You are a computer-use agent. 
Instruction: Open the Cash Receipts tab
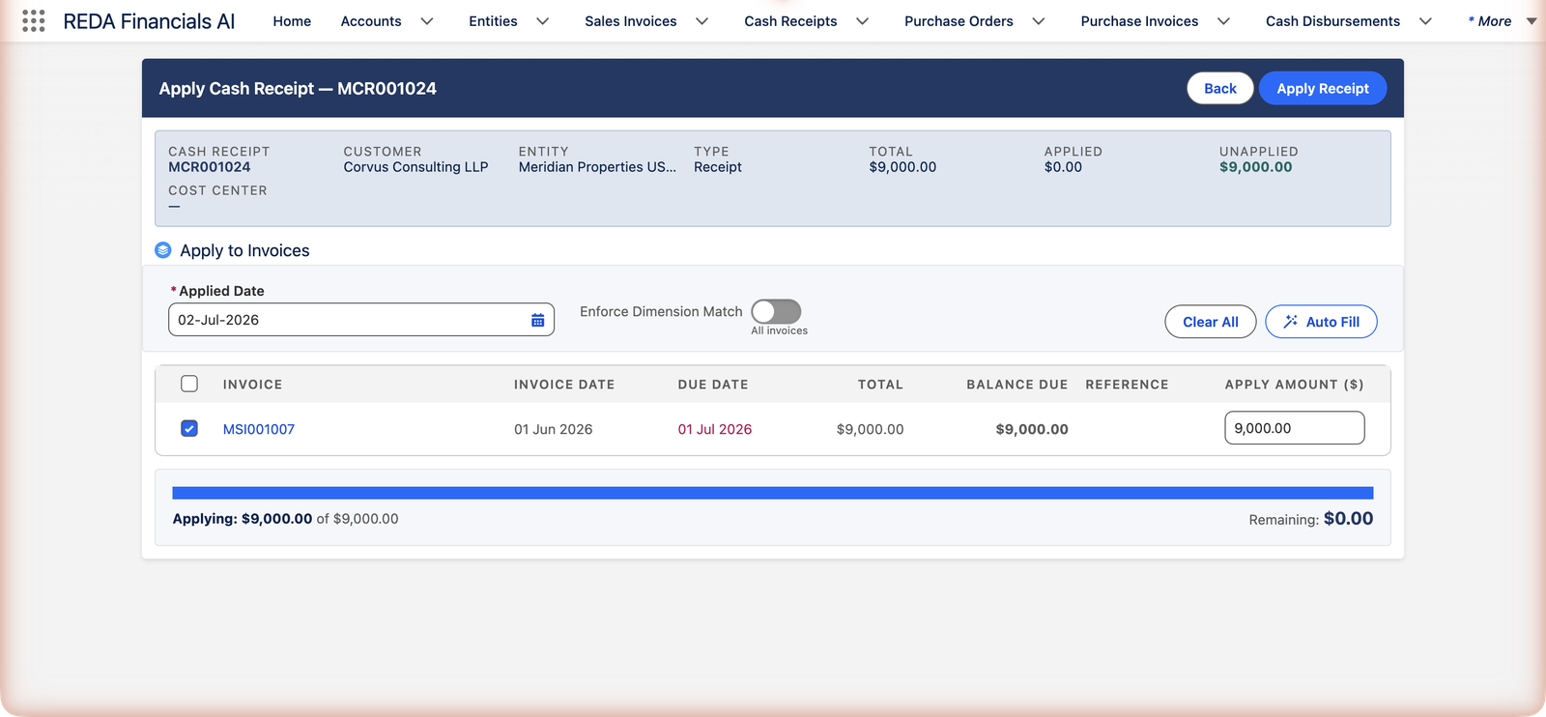790,21
